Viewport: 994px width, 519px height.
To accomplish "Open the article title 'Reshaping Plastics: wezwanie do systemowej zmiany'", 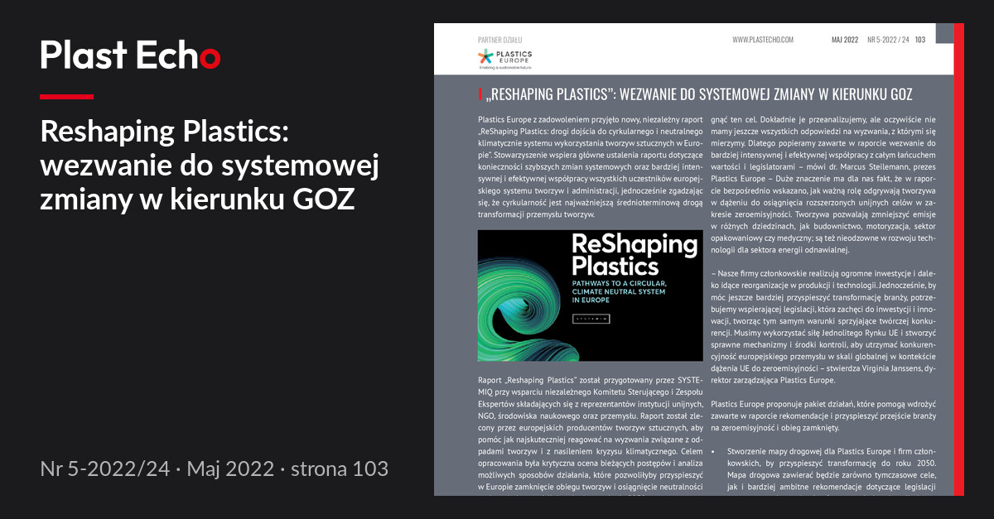I will [x=210, y=165].
